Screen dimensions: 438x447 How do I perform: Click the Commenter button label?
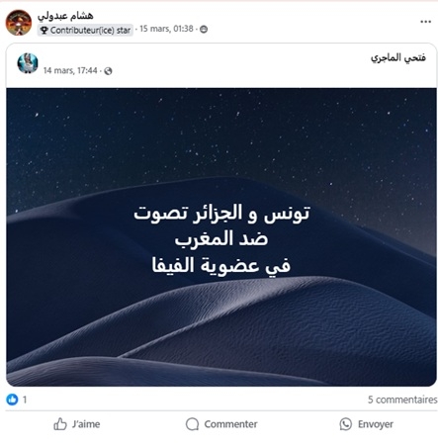click(x=230, y=424)
